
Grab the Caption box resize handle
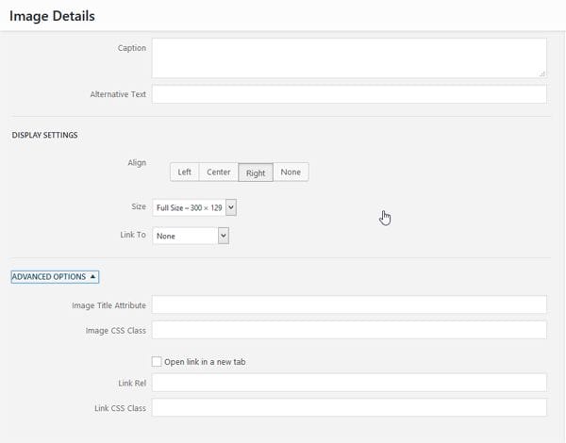pyautogui.click(x=542, y=74)
